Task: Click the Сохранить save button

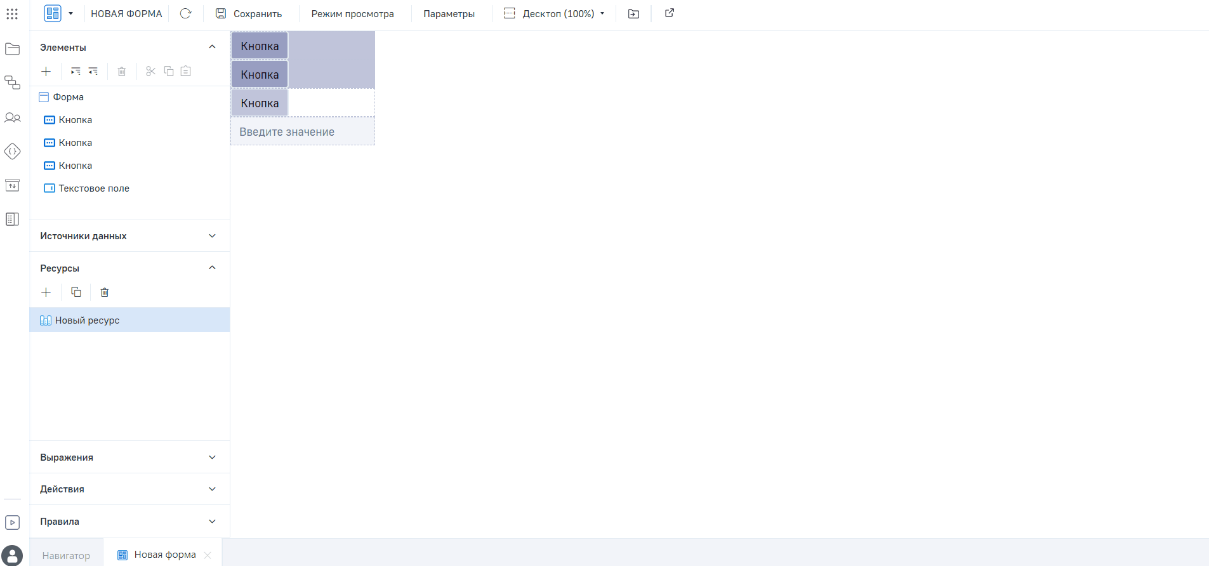Action: 249,13
